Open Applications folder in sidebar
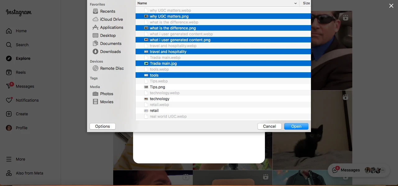 click(112, 28)
